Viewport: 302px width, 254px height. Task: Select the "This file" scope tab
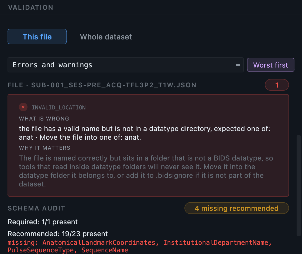coord(37,37)
